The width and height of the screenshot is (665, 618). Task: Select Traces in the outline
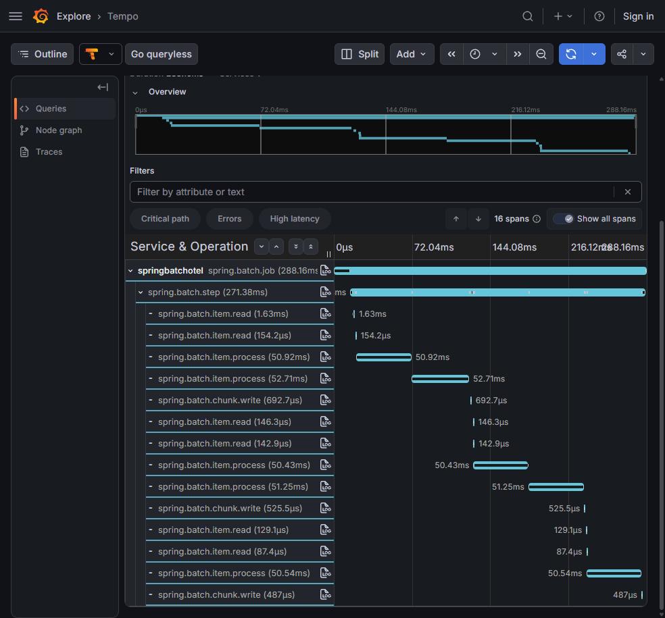pos(65,152)
